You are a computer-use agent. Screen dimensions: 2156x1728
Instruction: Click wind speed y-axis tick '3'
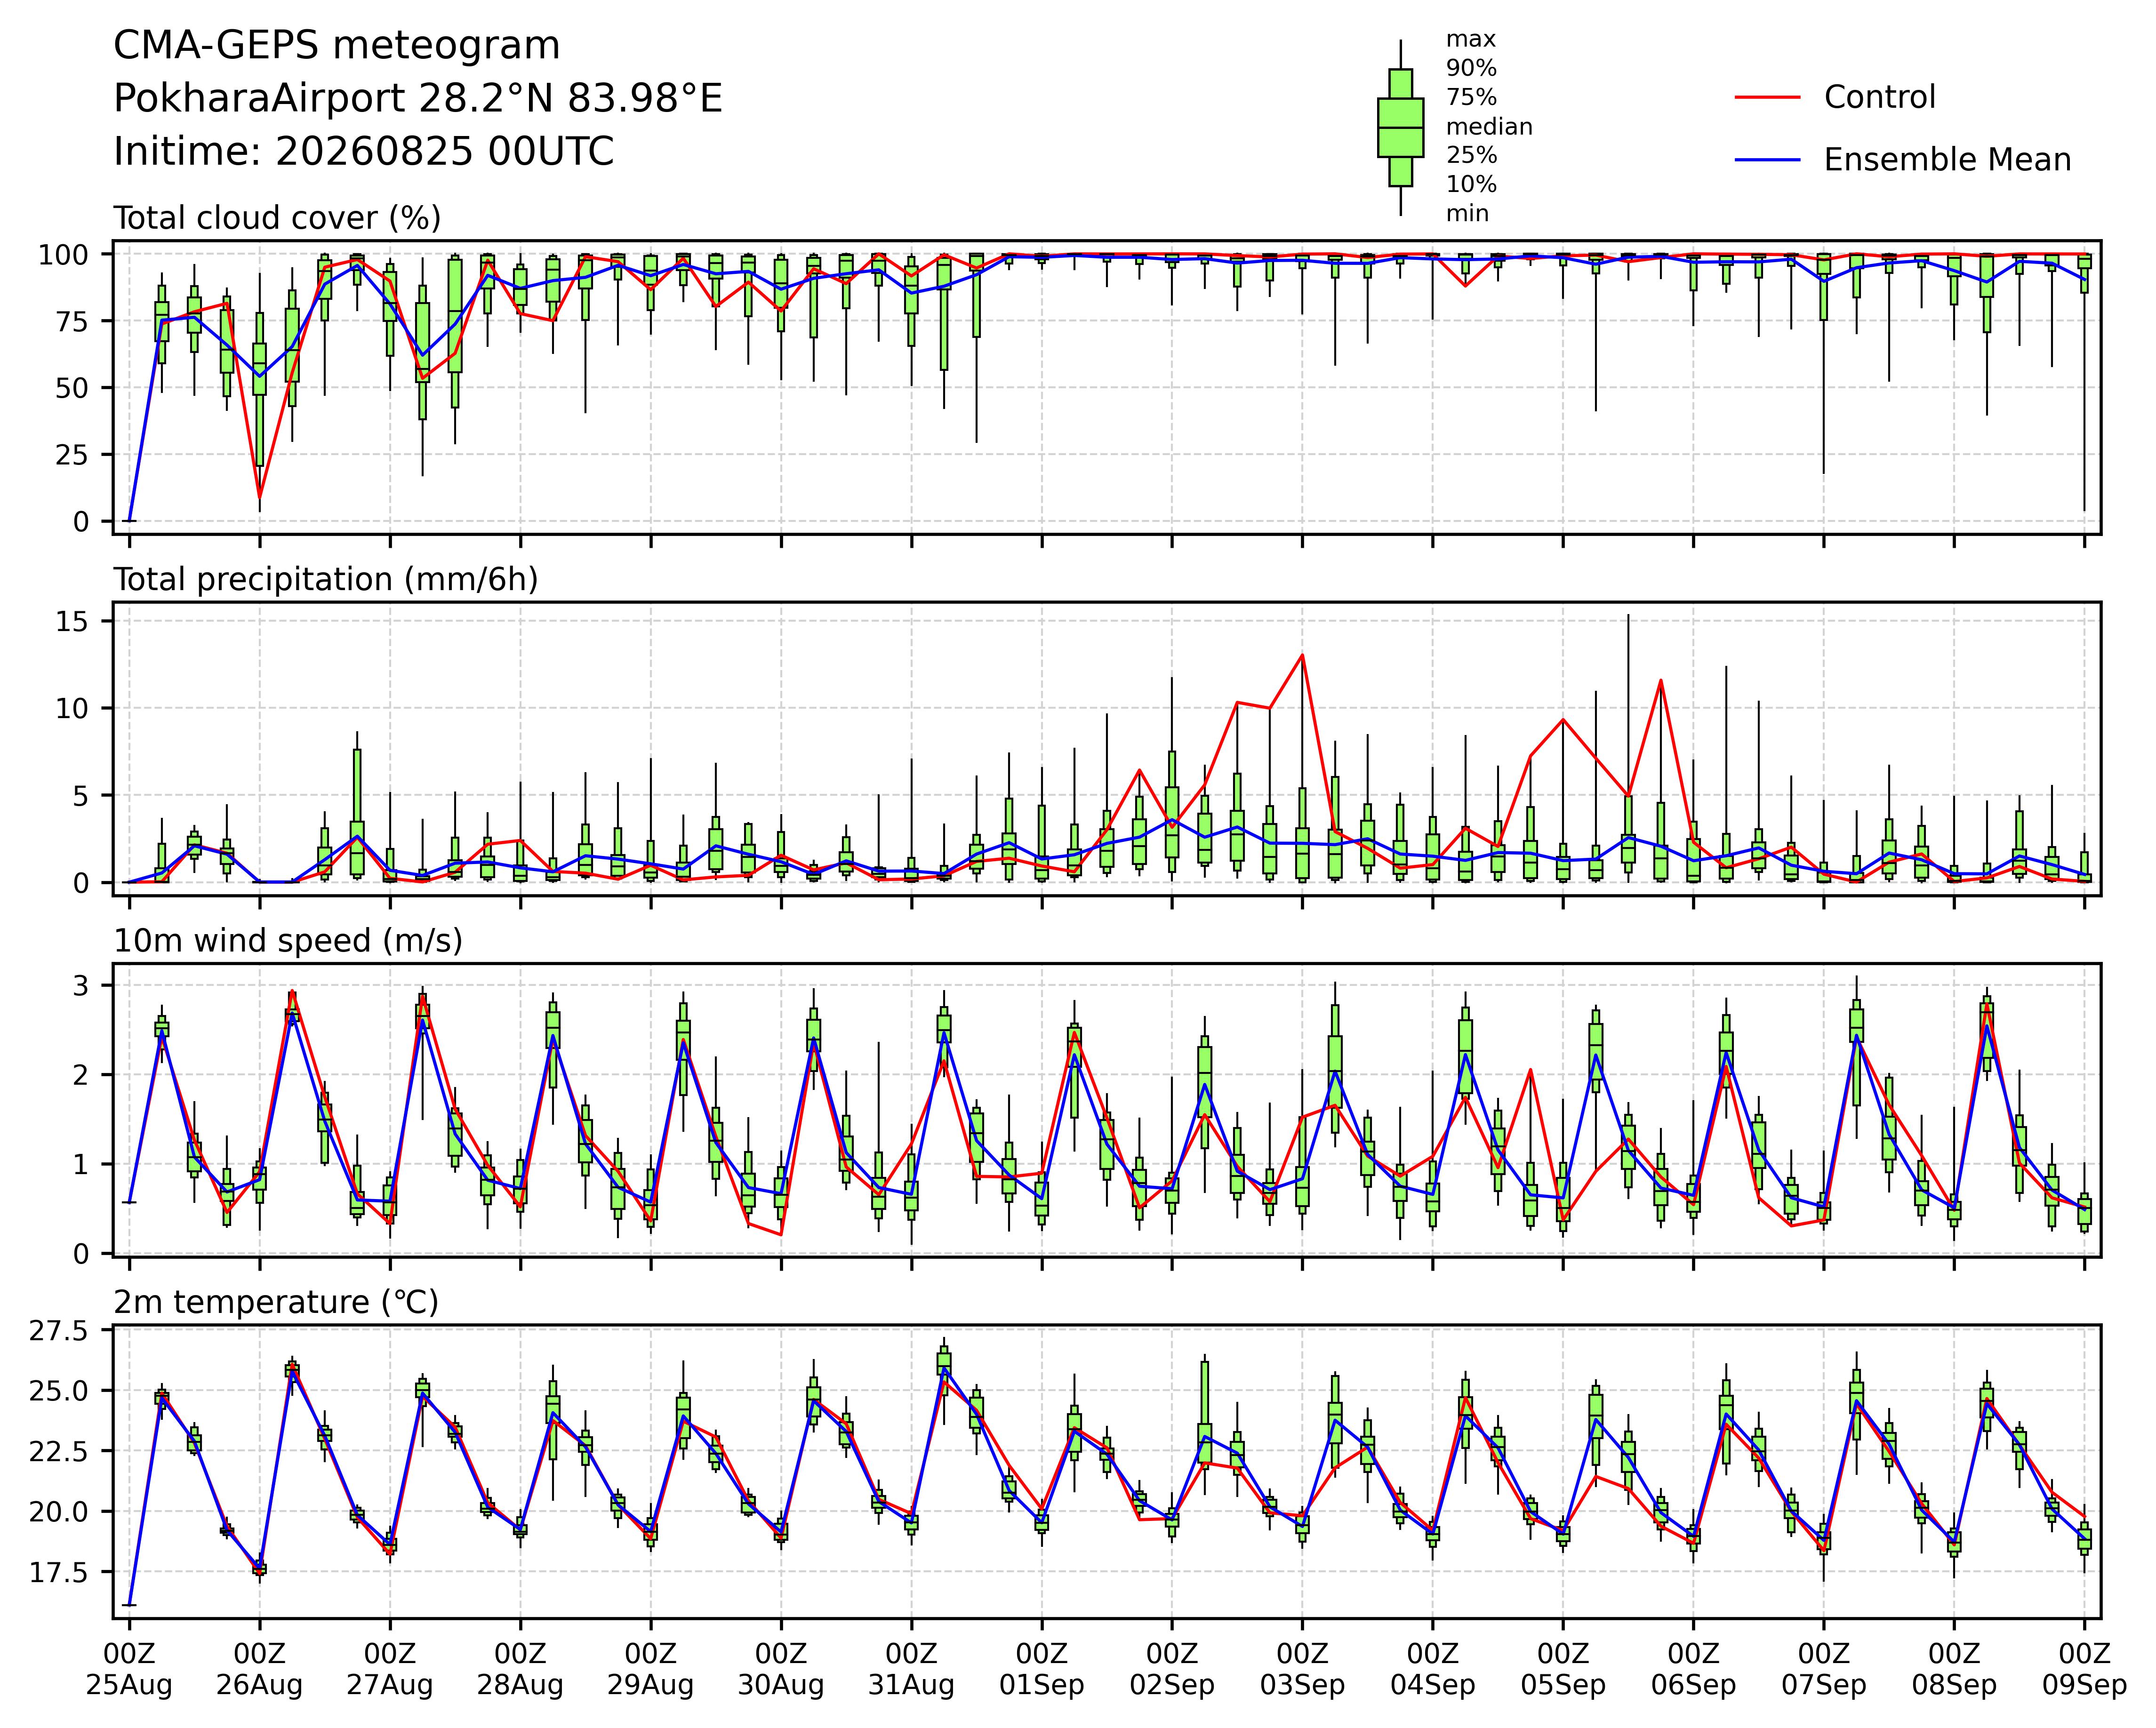[x=81, y=986]
